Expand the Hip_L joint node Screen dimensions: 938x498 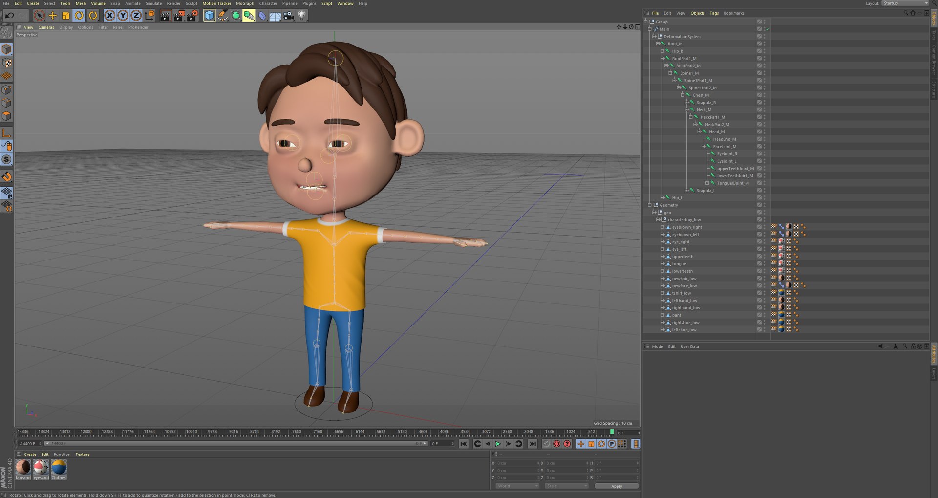tap(662, 197)
